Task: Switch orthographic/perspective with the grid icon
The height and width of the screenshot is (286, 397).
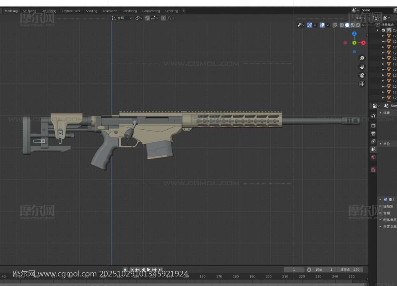Action: click(362, 84)
